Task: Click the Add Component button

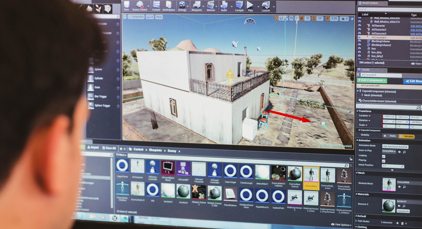Action: (372, 80)
